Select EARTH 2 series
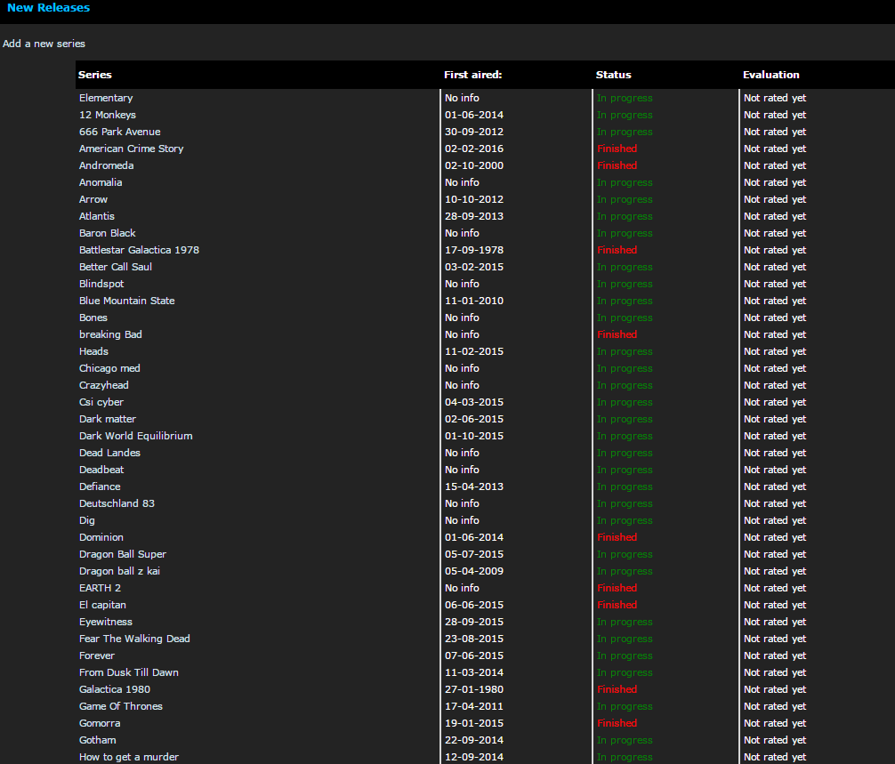The image size is (895, 764). (100, 588)
